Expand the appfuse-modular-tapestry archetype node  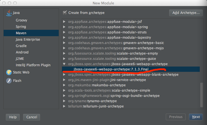pyautogui.click(x=64, y=37)
